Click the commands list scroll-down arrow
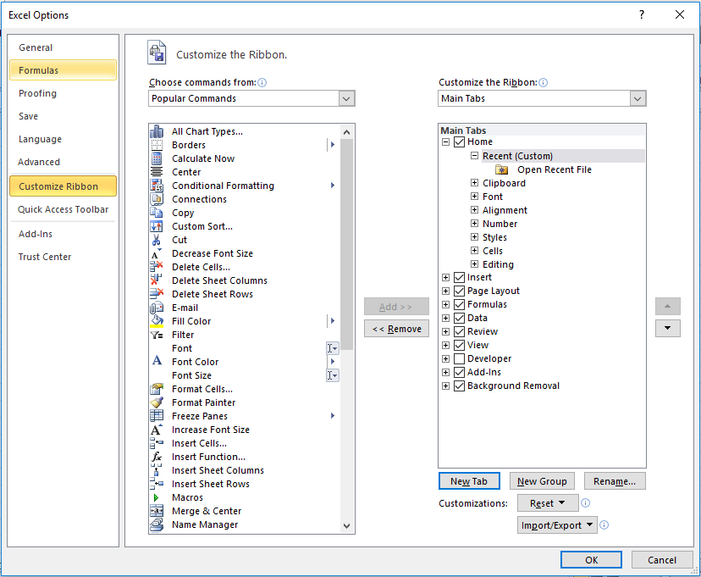The height and width of the screenshot is (577, 701). point(346,526)
